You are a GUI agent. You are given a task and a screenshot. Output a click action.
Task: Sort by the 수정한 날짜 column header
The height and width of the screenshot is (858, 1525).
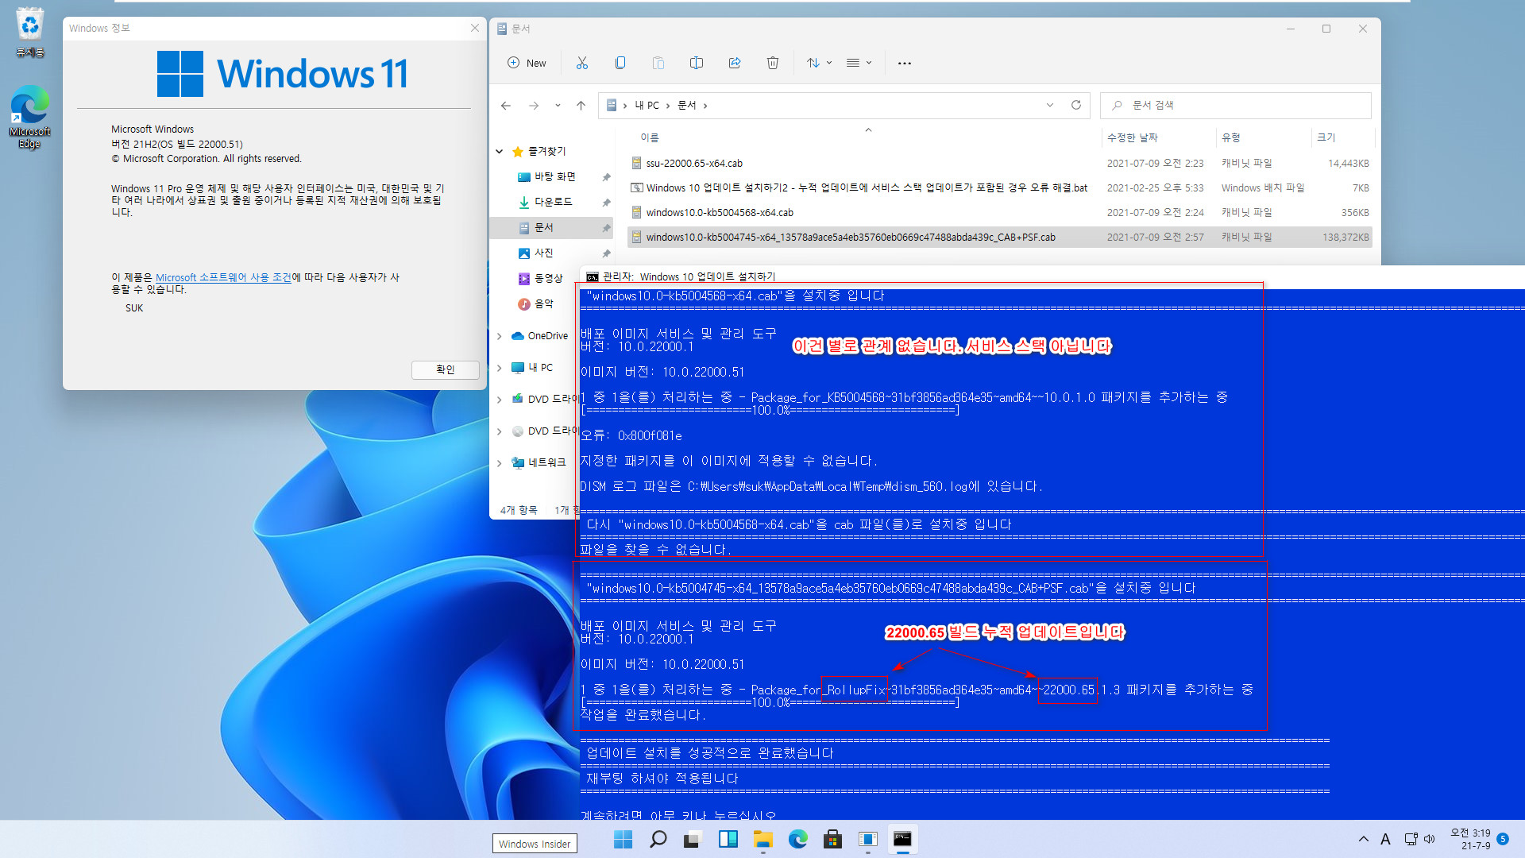(1133, 137)
